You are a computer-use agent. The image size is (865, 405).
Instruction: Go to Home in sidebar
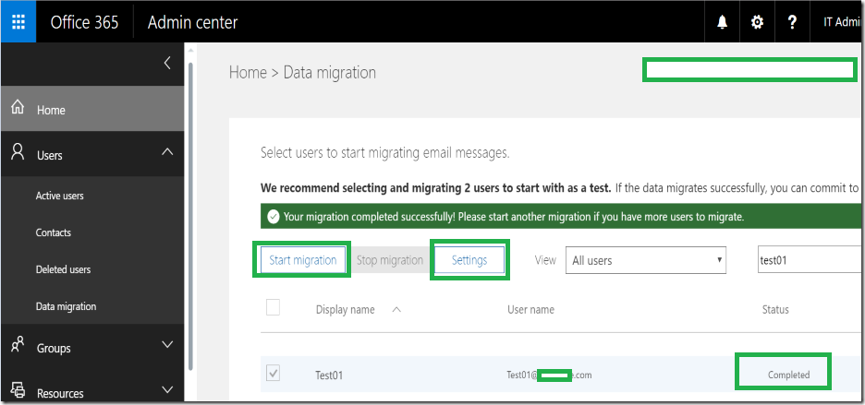point(92,109)
